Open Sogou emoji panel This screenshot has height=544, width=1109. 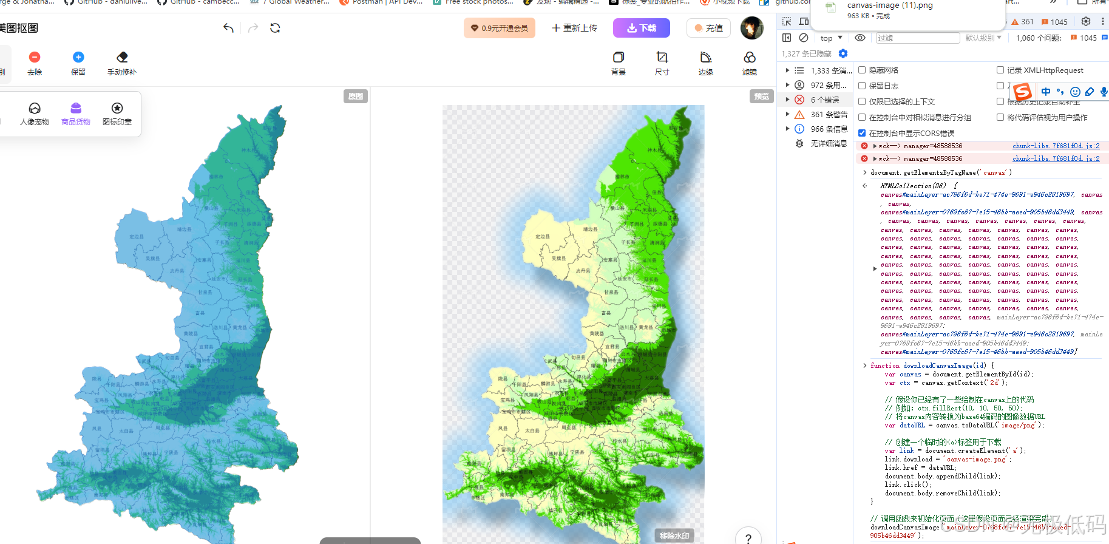click(1075, 92)
